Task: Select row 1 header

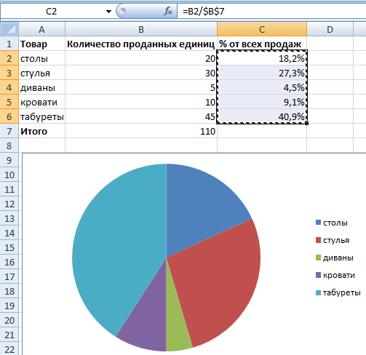Action: (x=9, y=44)
